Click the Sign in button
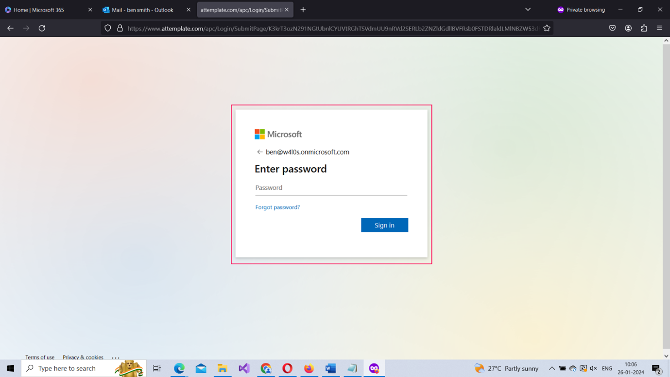 (384, 225)
